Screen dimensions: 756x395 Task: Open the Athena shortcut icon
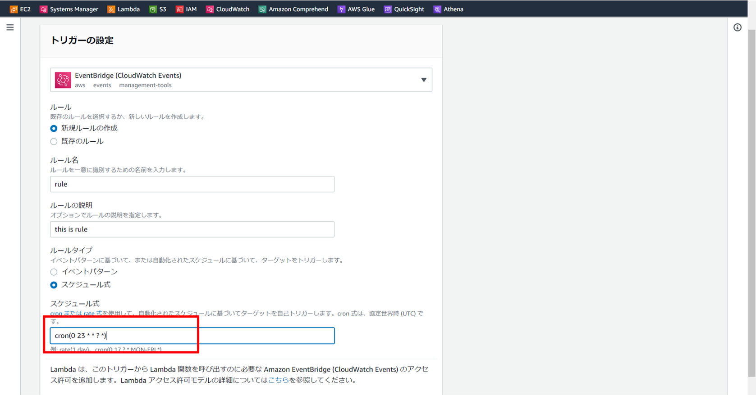coord(437,9)
